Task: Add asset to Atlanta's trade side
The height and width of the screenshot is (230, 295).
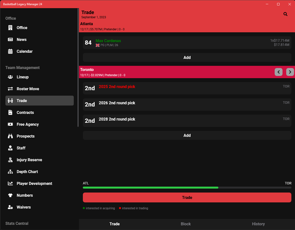Action: (187, 58)
